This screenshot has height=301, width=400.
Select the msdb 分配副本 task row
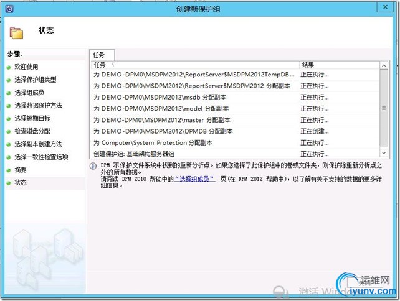click(x=236, y=97)
